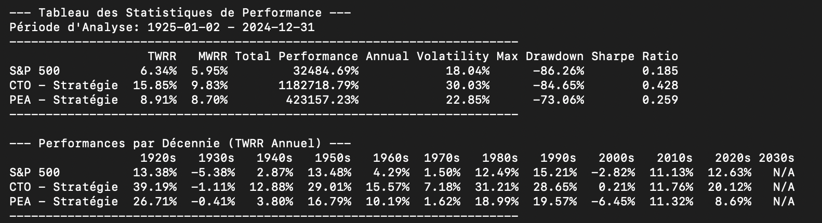Click CTO Stratégie 1980s return 31.21%
The image size is (822, 223).
pos(497,187)
